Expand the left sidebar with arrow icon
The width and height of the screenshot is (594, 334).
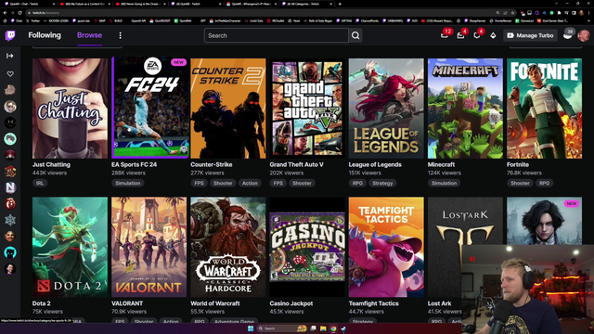click(10, 56)
